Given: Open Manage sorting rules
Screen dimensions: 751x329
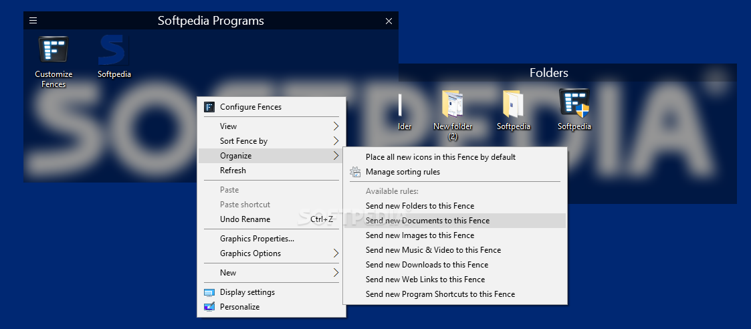Looking at the screenshot, I should pos(455,171).
